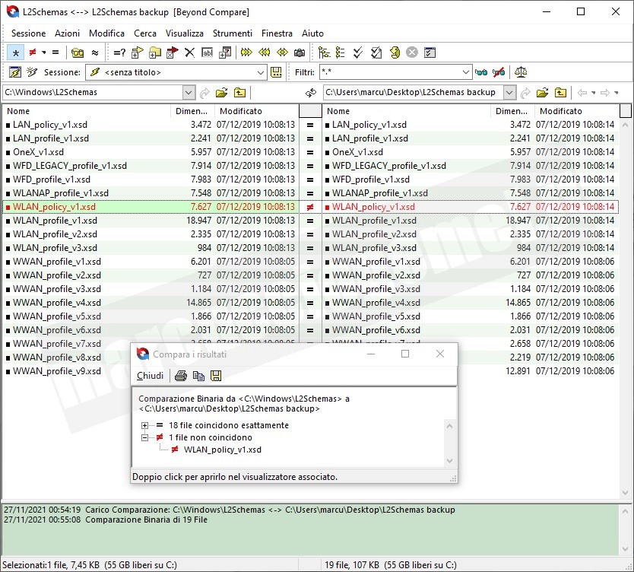
Task: Open the Modifica menu
Action: pyautogui.click(x=106, y=33)
